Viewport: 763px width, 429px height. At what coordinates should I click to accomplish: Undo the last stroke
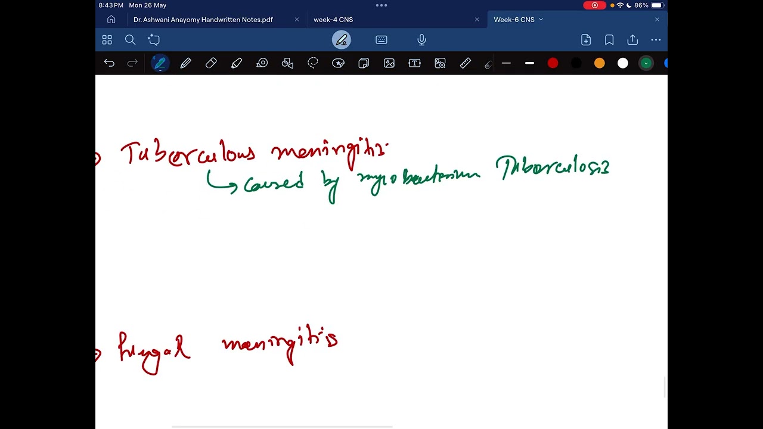click(x=109, y=63)
